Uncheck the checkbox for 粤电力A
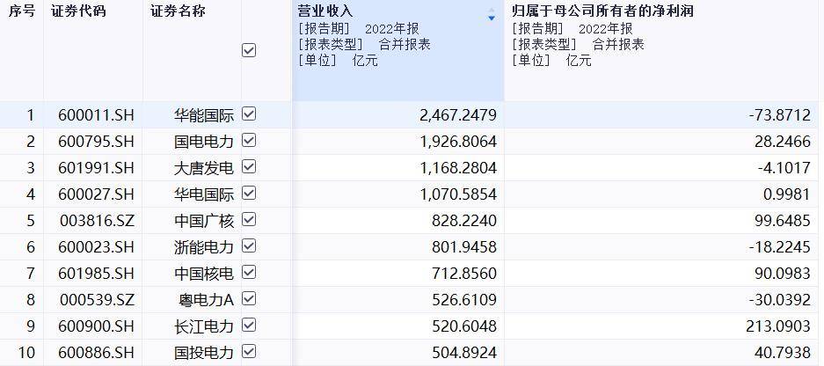This screenshot has height=366, width=824. coord(249,298)
